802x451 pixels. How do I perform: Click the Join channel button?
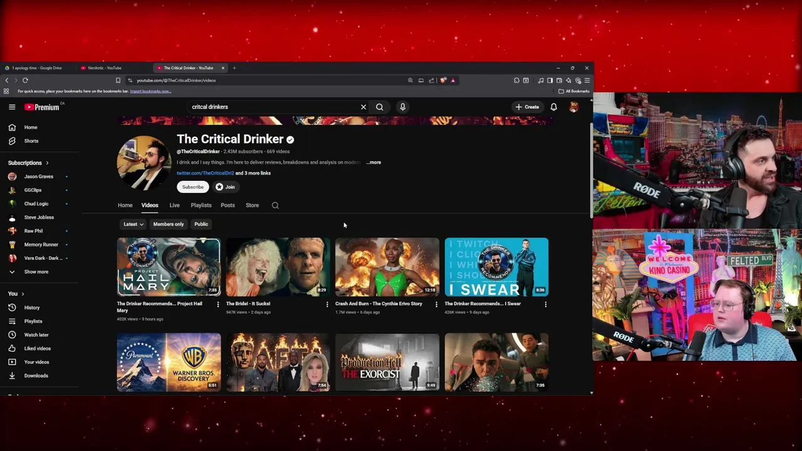(x=225, y=187)
